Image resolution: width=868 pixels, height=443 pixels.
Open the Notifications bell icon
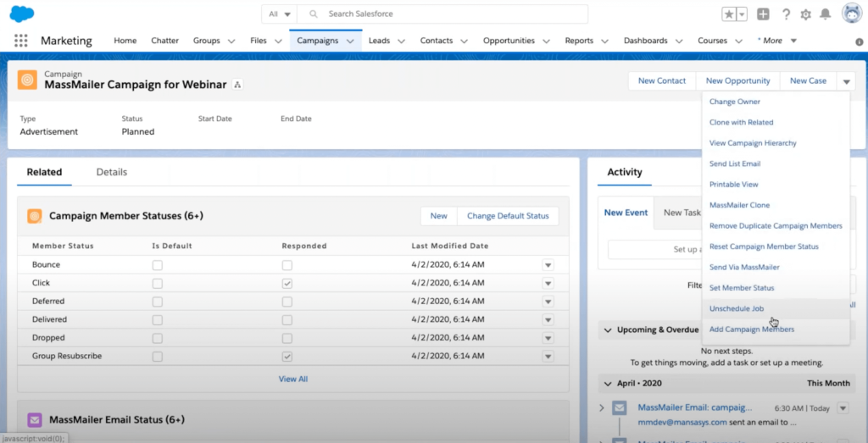click(825, 14)
